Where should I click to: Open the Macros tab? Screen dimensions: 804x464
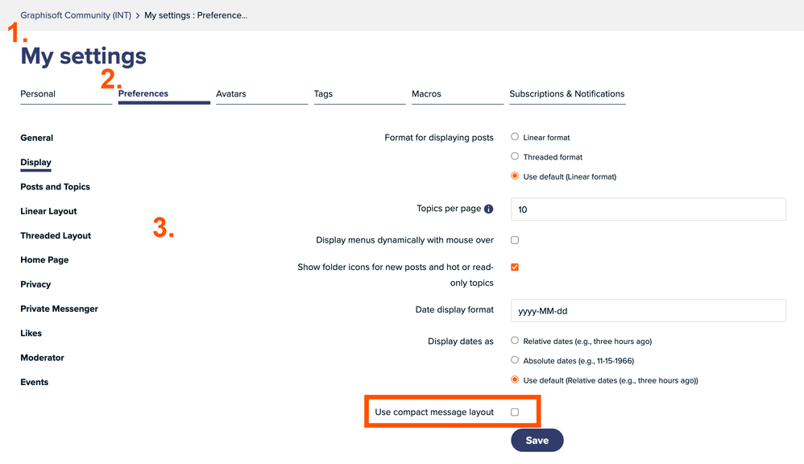point(425,93)
